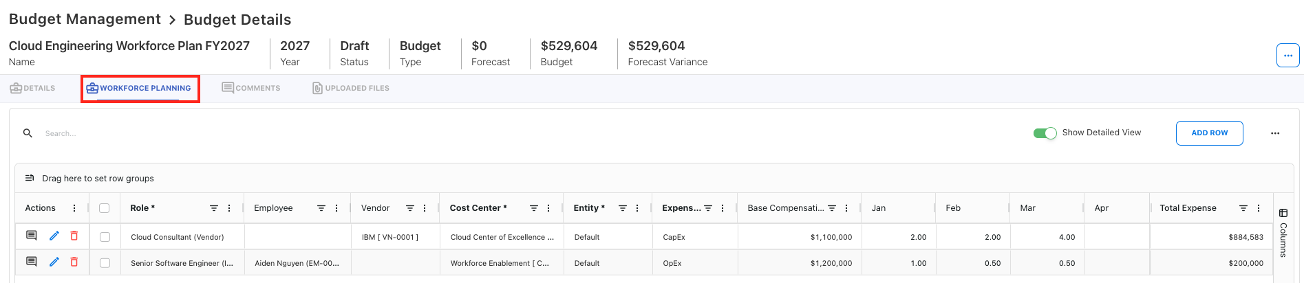The image size is (1304, 283).
Task: Open Columns side panel
Action: click(1283, 232)
